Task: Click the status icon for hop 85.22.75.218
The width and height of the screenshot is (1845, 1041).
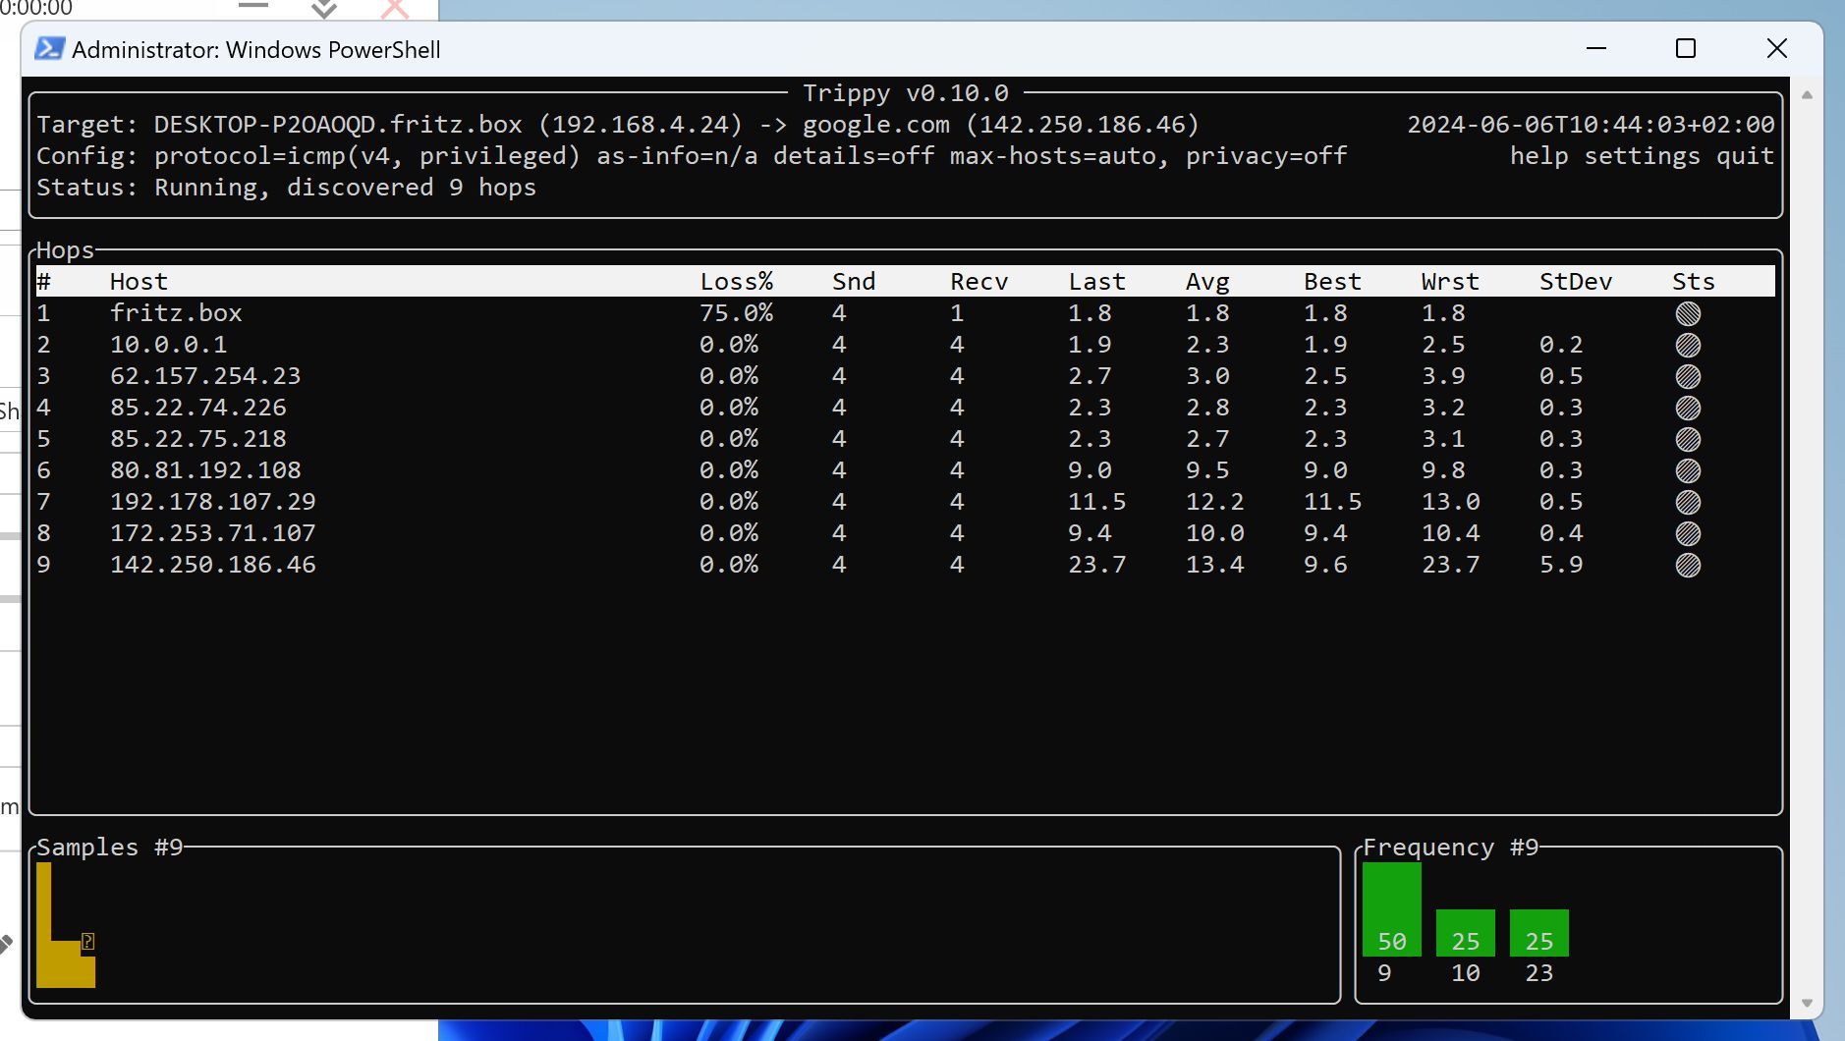Action: (x=1688, y=439)
